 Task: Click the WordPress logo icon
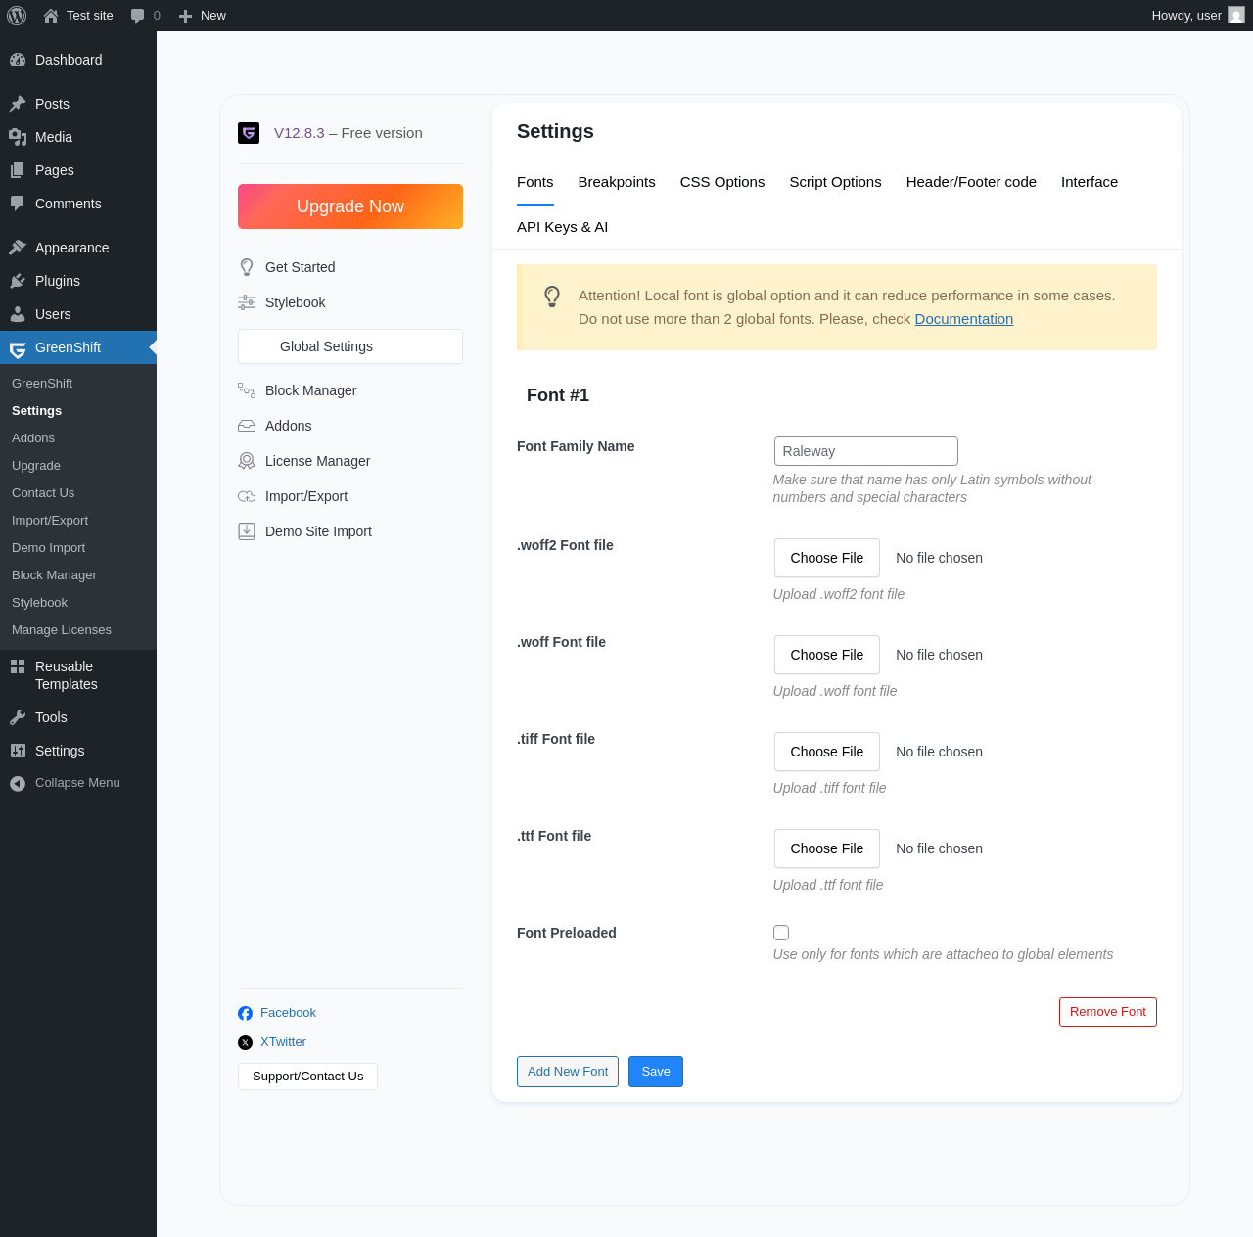point(17,16)
